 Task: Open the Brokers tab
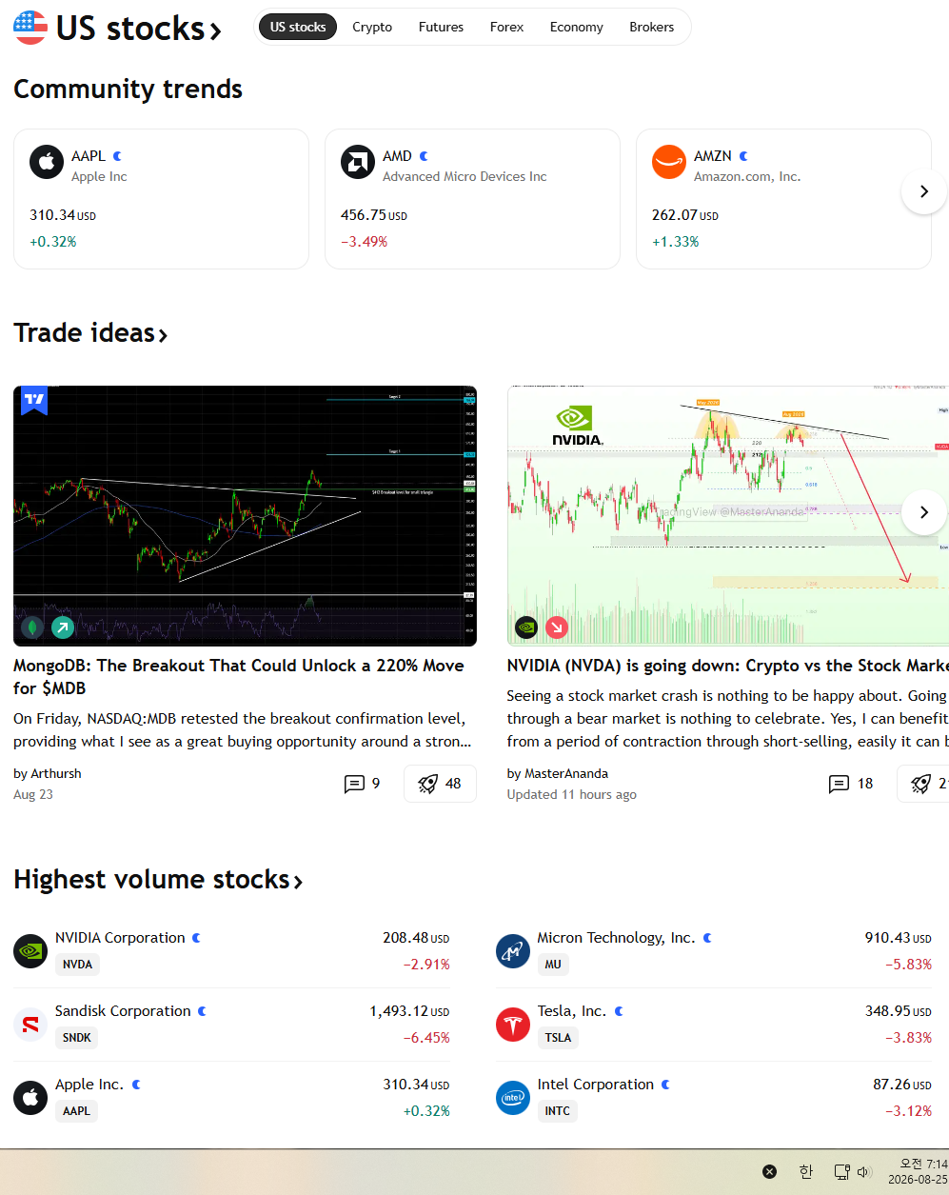tap(652, 27)
